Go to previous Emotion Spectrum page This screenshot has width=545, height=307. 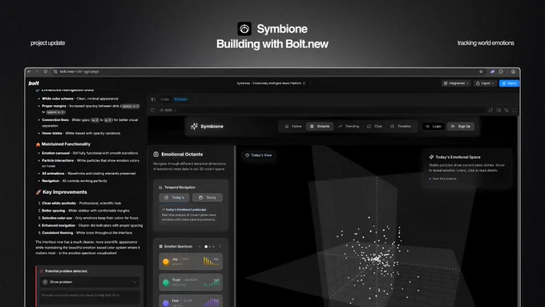click(200, 247)
